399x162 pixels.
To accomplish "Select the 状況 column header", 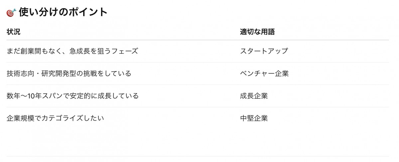I will (x=13, y=32).
